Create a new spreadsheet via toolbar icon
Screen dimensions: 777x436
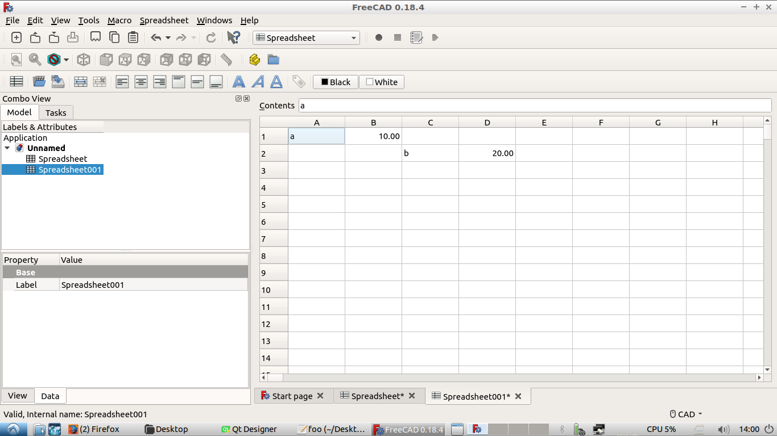coord(16,82)
